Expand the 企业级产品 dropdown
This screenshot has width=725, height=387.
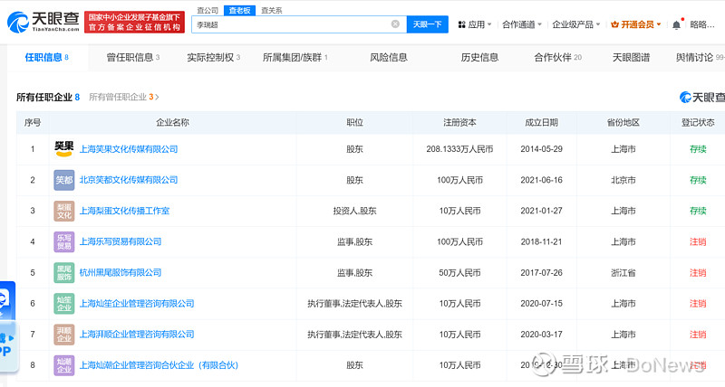click(576, 24)
